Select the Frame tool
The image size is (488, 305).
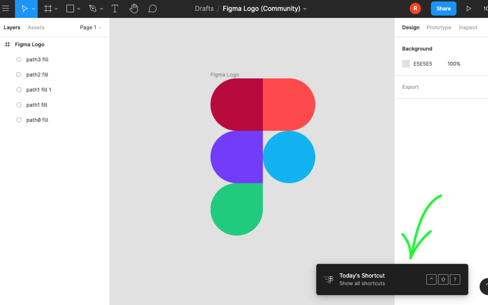(x=48, y=8)
